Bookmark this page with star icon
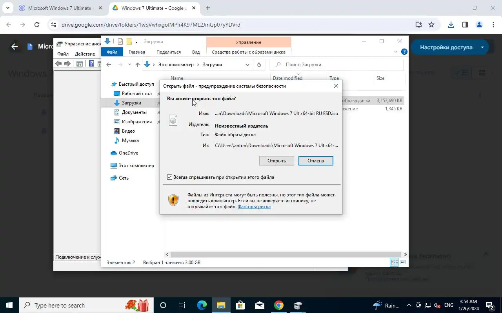 coord(431,25)
